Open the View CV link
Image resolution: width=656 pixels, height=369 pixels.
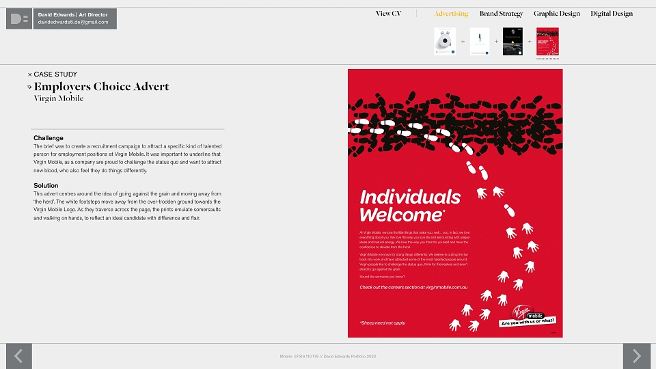[x=388, y=14]
